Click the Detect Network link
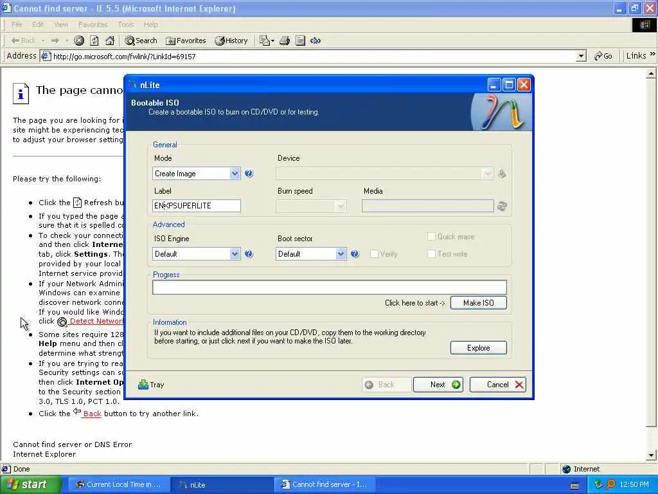This screenshot has height=494, width=658. click(96, 321)
